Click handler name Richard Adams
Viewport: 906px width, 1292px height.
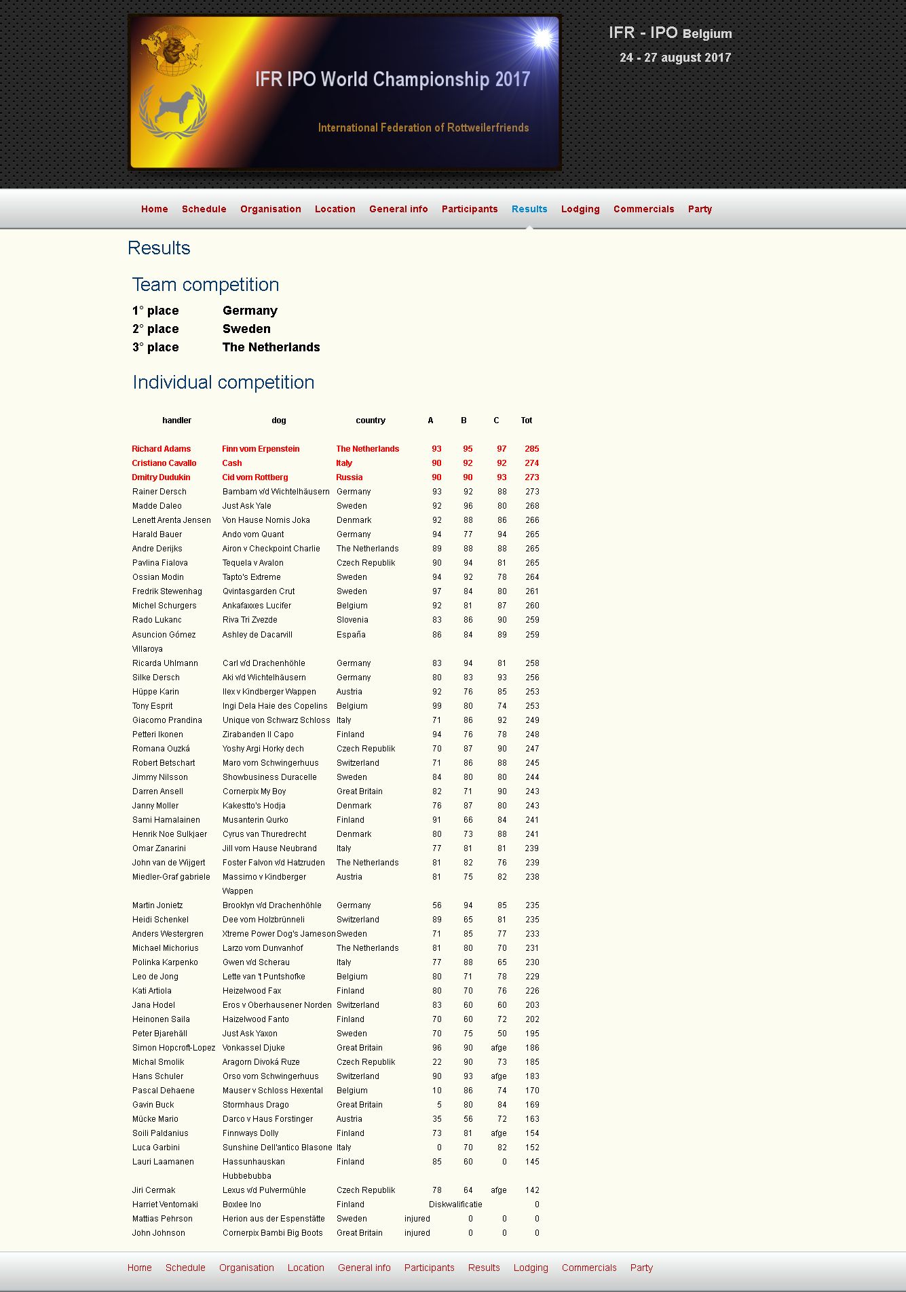point(162,449)
